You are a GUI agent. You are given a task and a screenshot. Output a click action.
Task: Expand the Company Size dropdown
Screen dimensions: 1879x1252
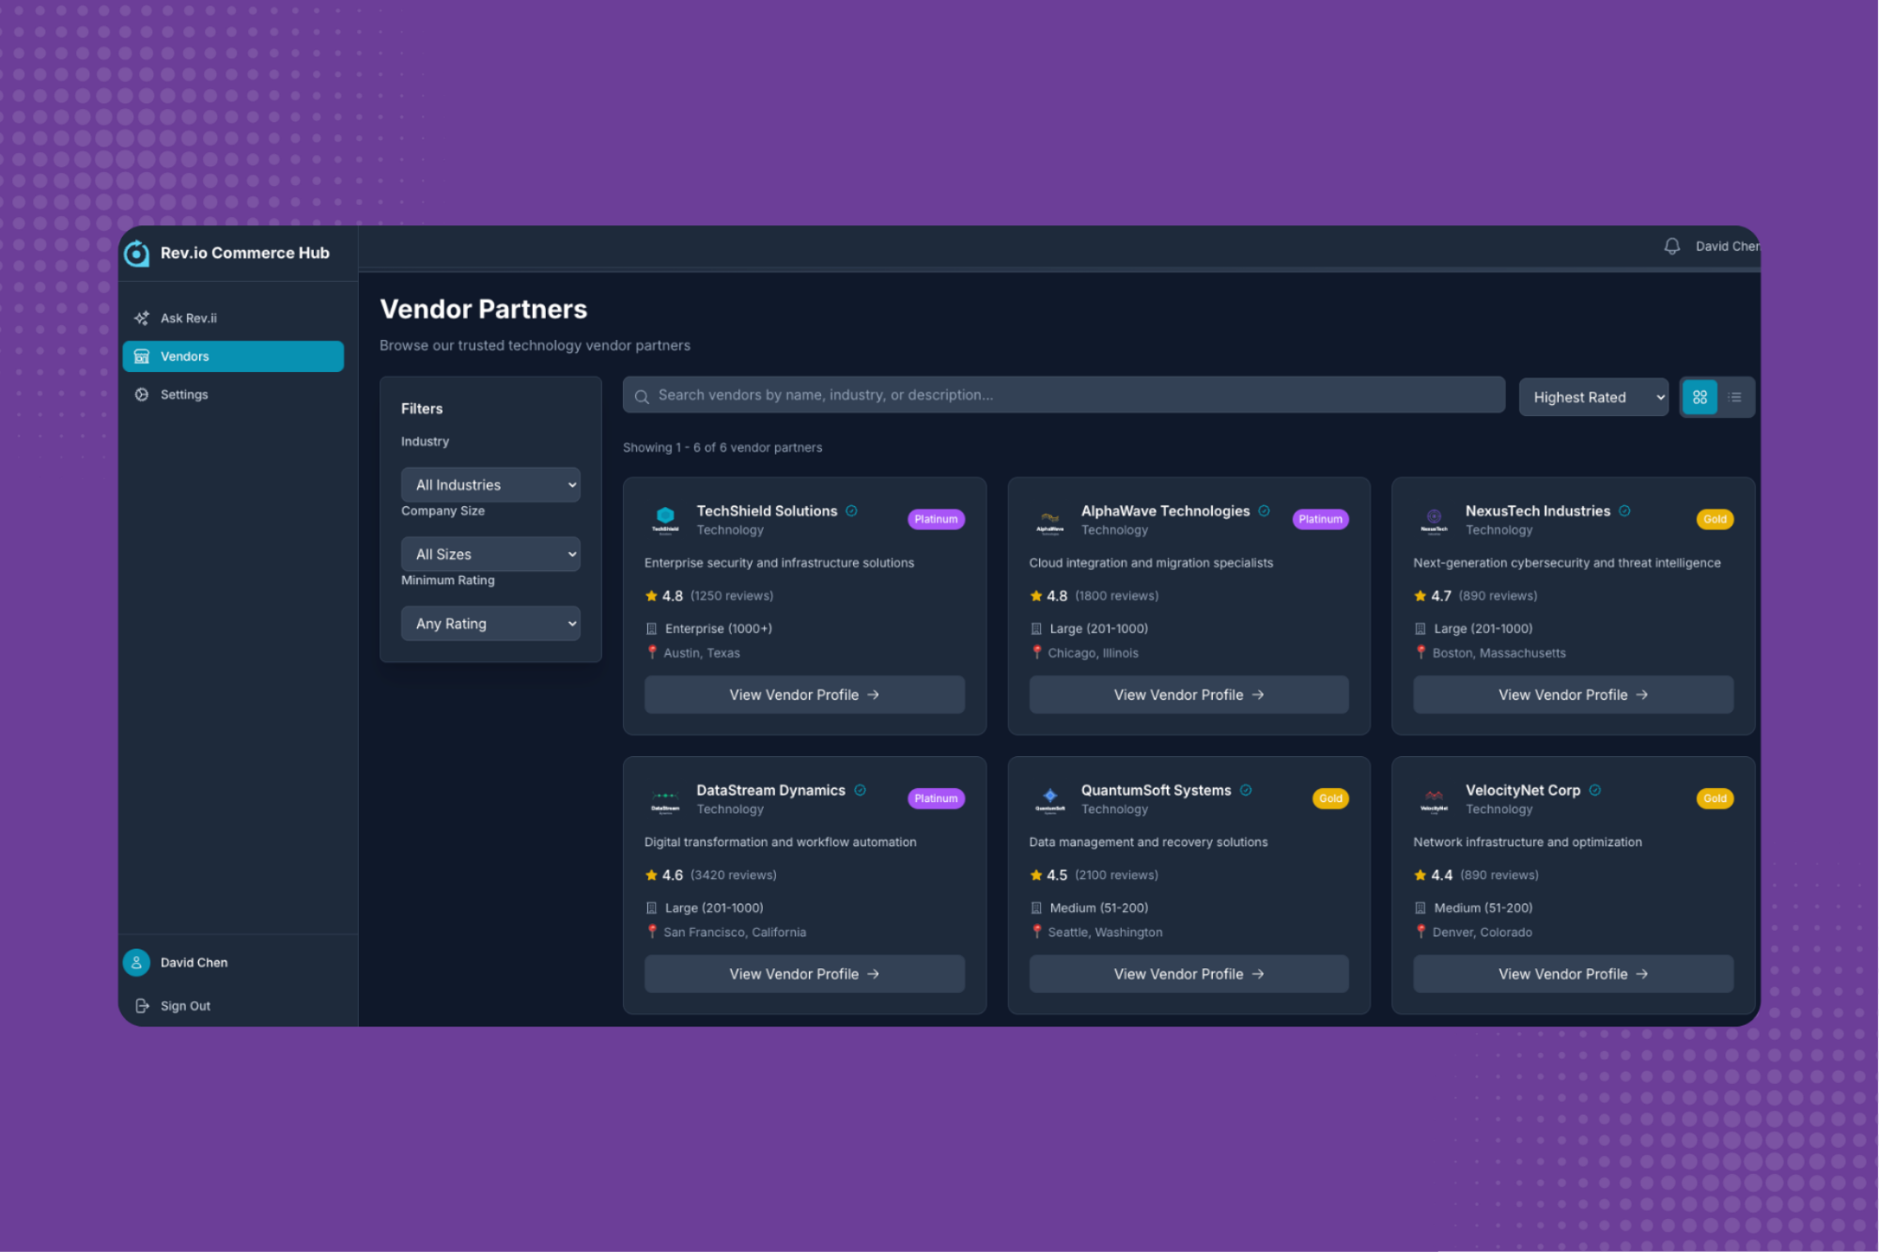point(490,553)
